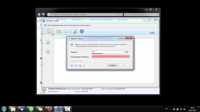Show hidden system tray icons arrow
Image resolution: width=200 pixels, height=112 pixels.
(170, 109)
